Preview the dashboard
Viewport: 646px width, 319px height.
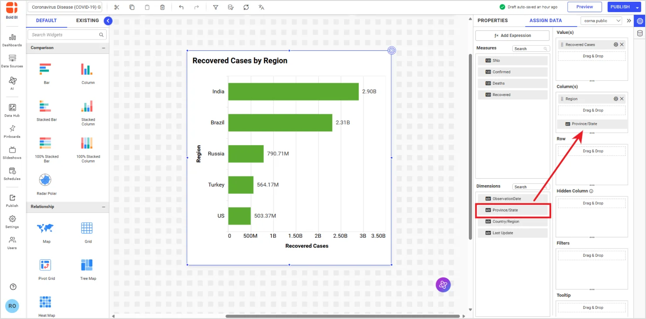pyautogui.click(x=584, y=7)
